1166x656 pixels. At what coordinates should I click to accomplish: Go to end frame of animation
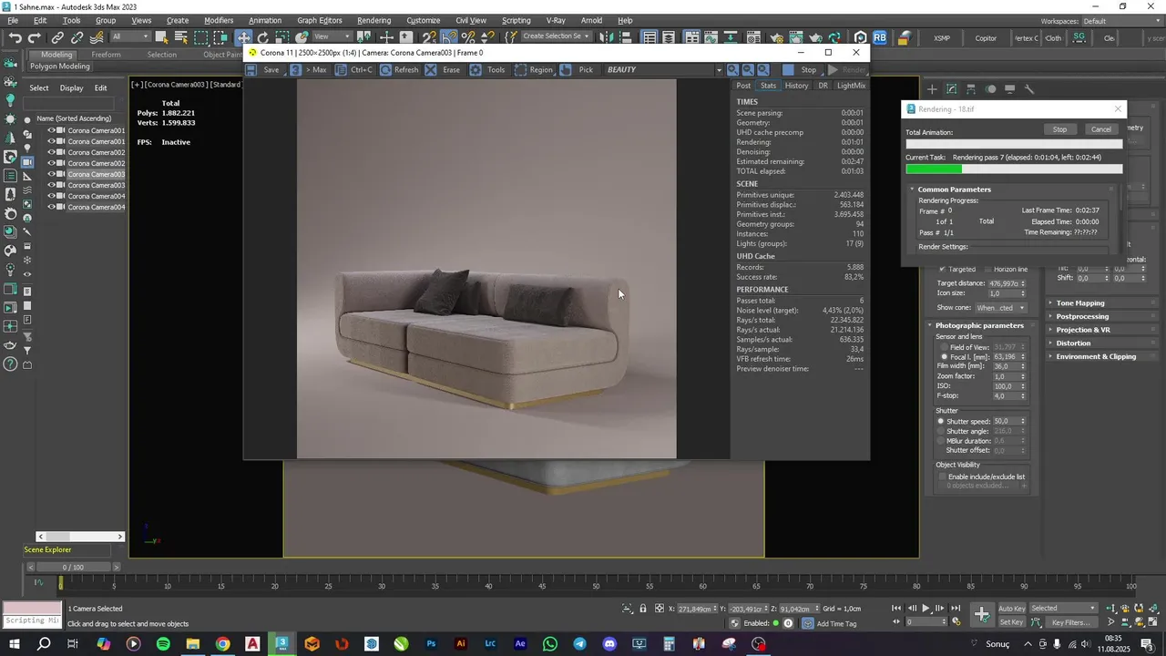pos(956,609)
